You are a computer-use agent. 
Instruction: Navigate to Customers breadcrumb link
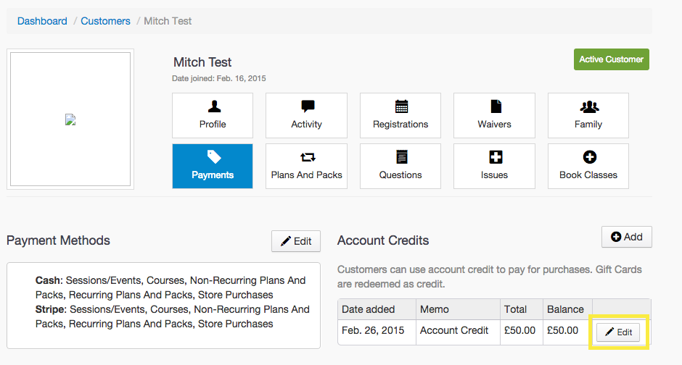coord(105,21)
